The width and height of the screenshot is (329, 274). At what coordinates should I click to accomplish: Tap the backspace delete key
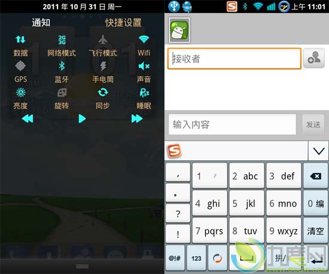coord(316,176)
